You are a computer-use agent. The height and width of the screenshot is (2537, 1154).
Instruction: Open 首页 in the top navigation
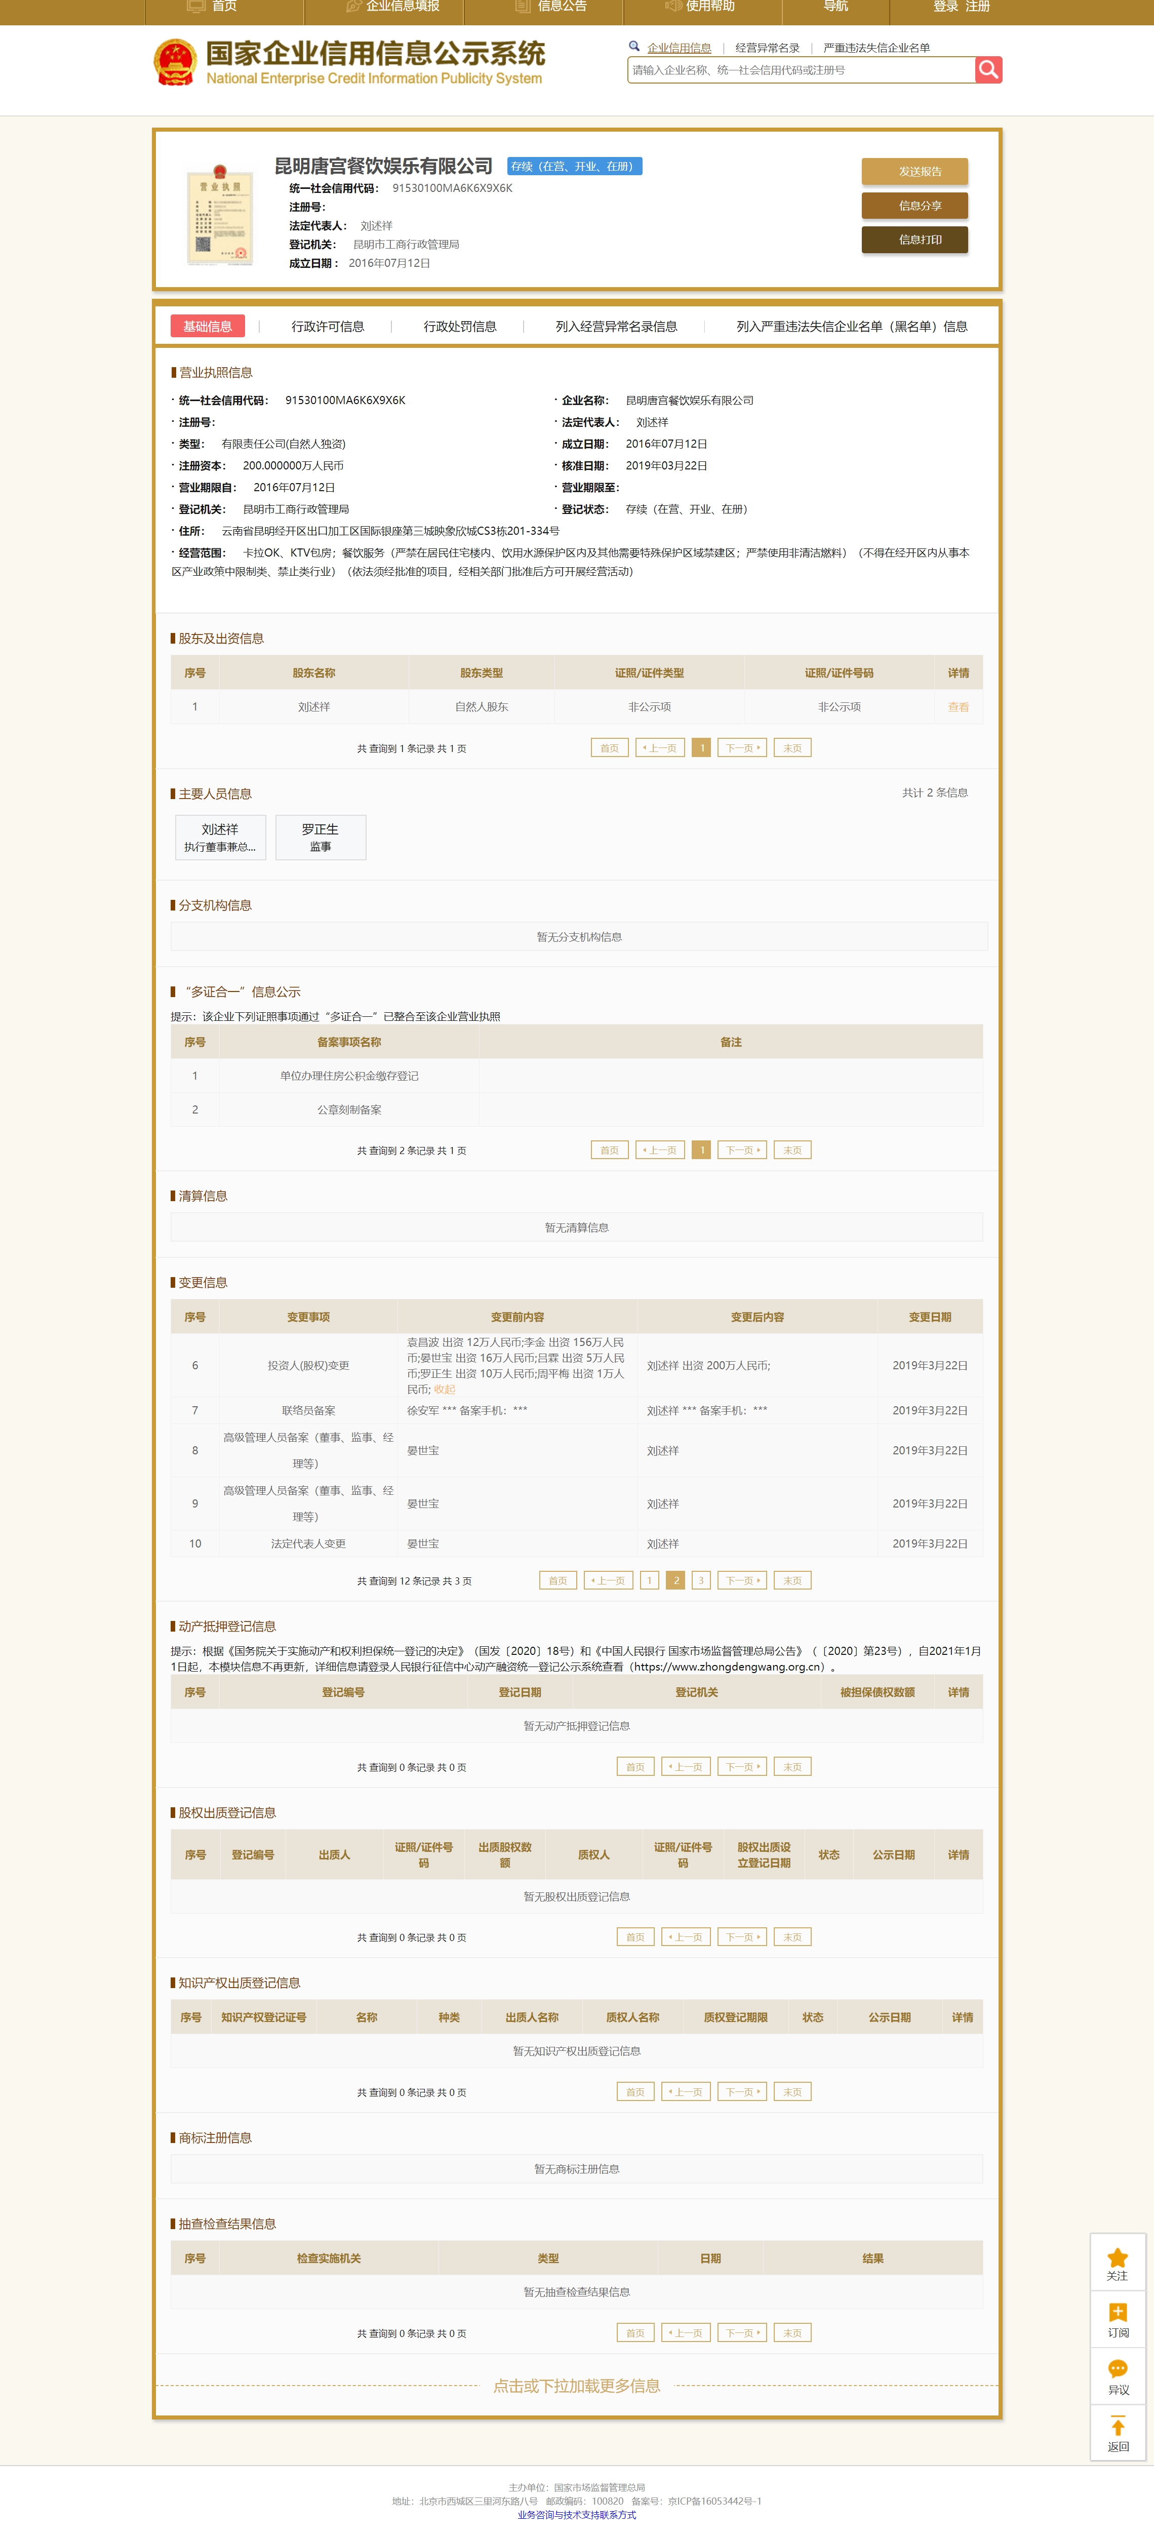224,7
